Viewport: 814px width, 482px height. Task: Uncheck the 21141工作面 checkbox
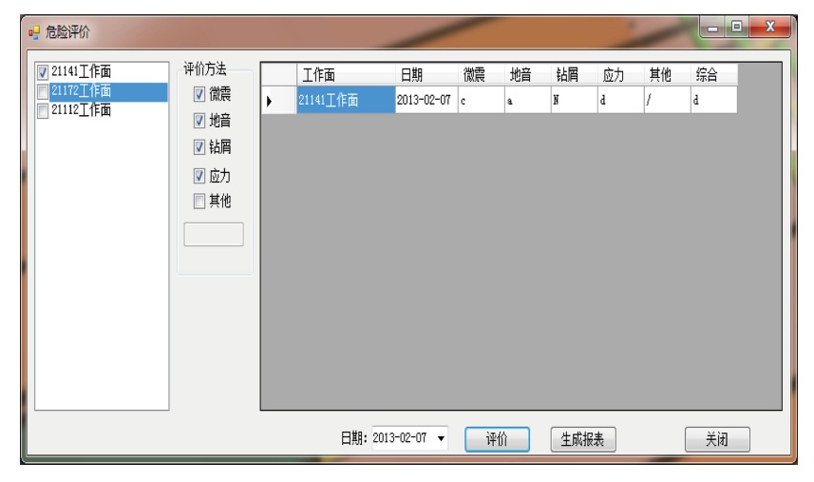click(x=42, y=72)
